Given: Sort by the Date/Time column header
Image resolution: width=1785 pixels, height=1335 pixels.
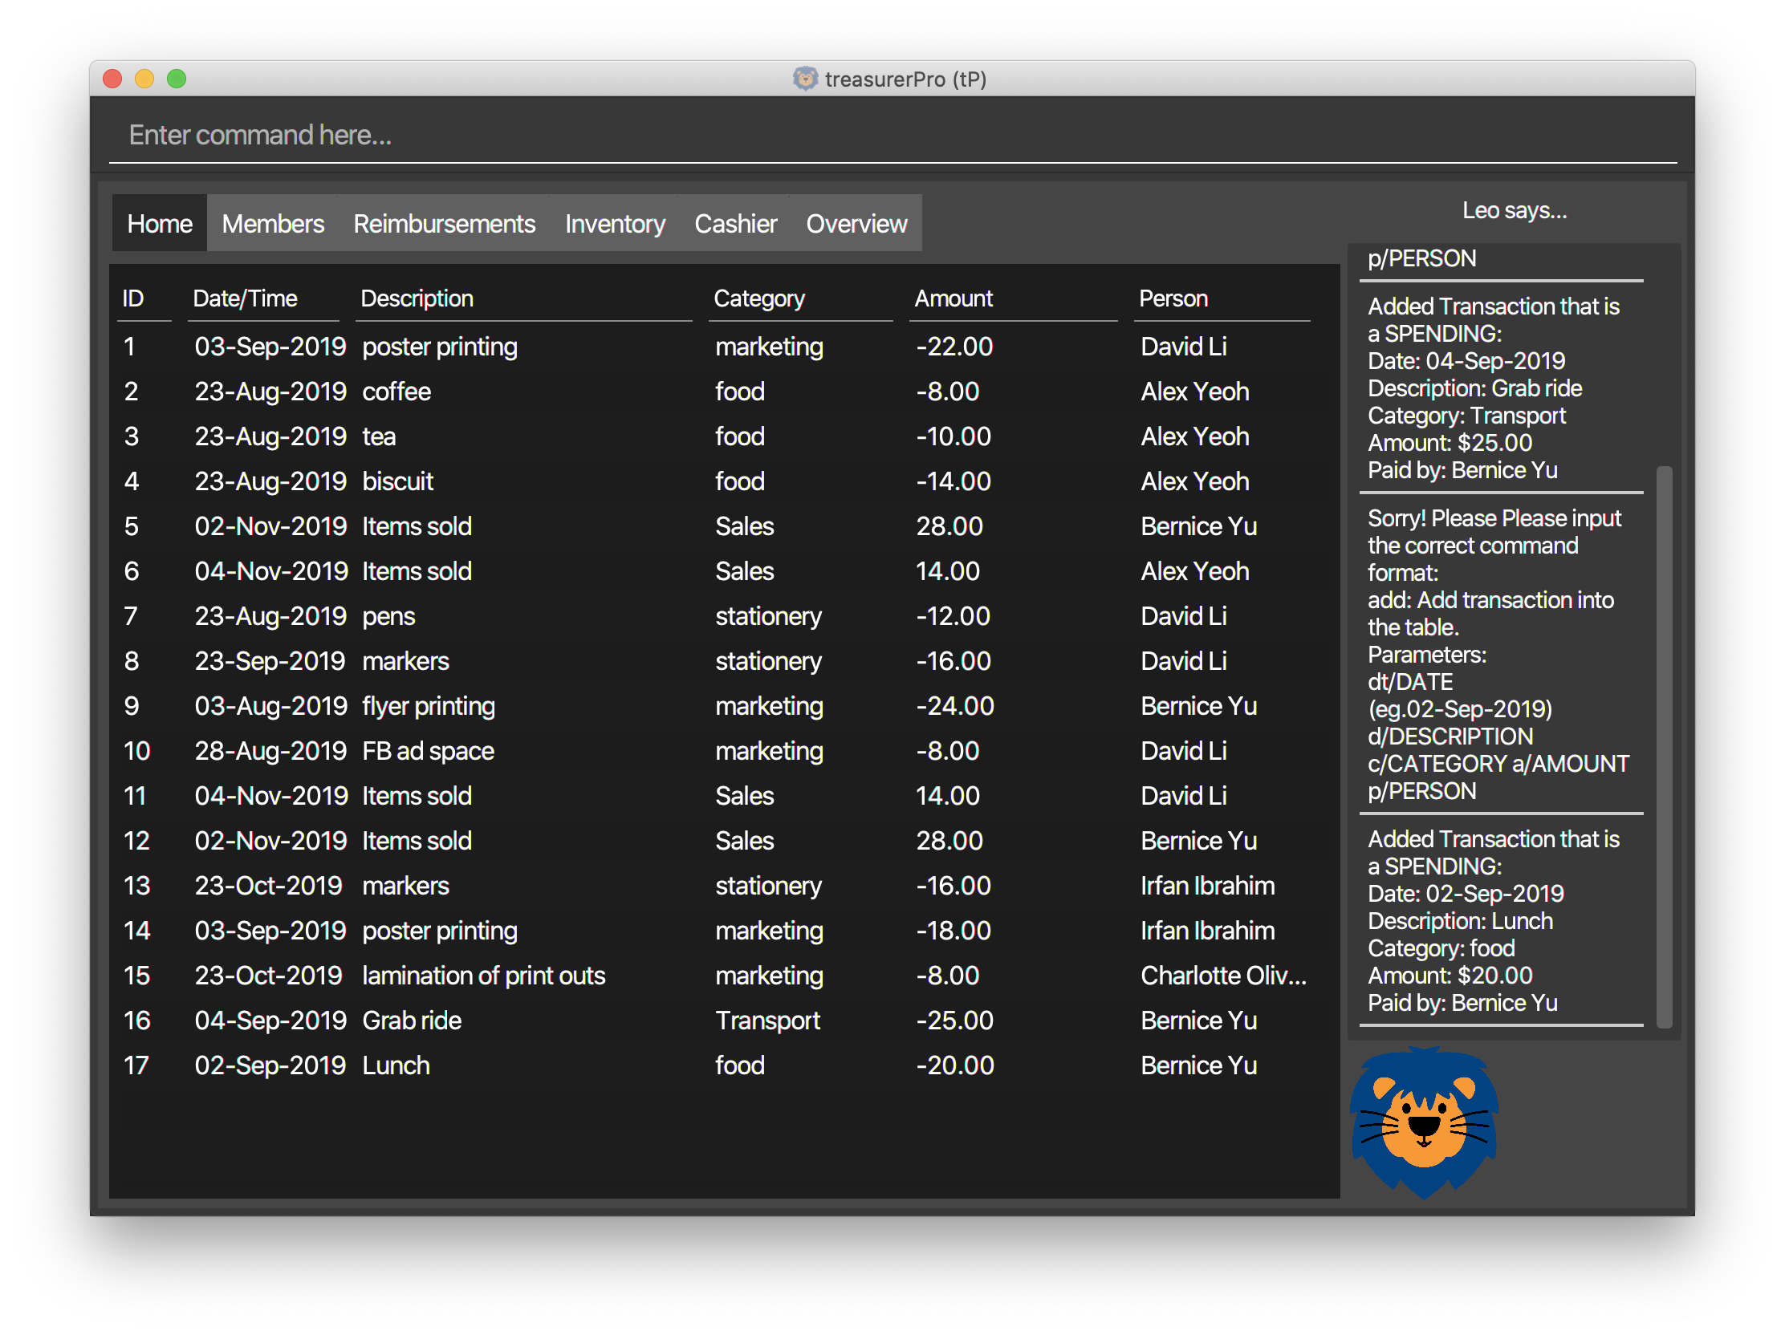Looking at the screenshot, I should click(262, 298).
